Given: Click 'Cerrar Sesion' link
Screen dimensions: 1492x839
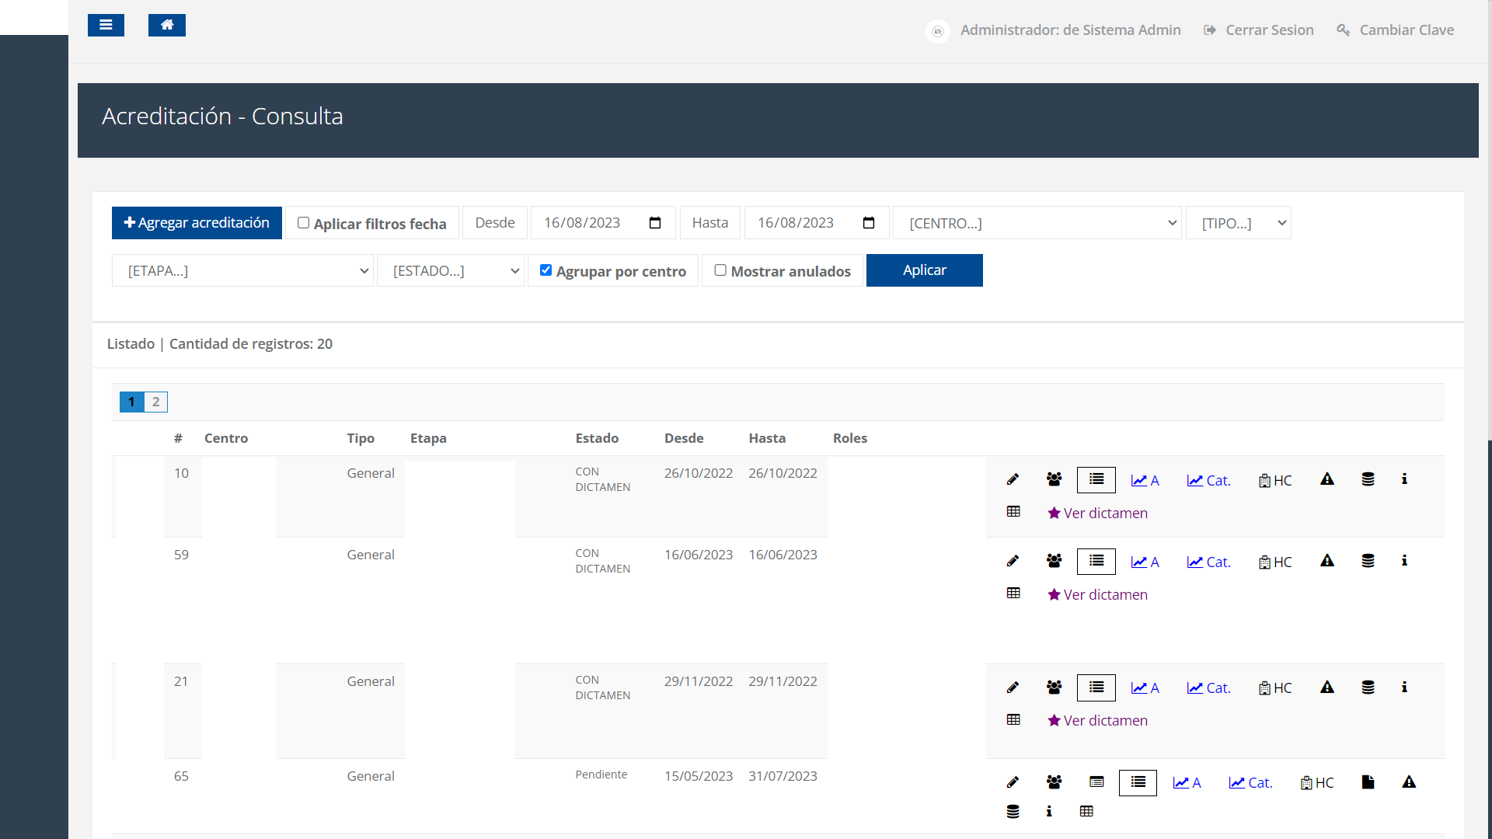Looking at the screenshot, I should (x=1259, y=30).
